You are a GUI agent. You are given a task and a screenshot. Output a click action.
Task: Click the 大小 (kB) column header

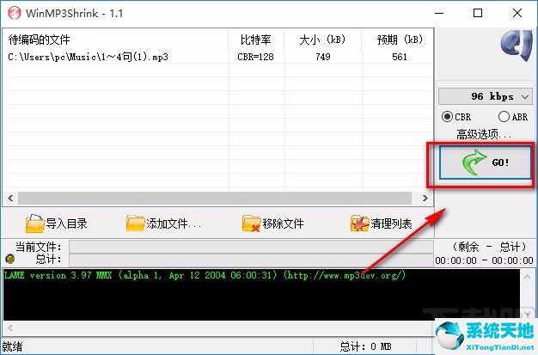pyautogui.click(x=322, y=40)
